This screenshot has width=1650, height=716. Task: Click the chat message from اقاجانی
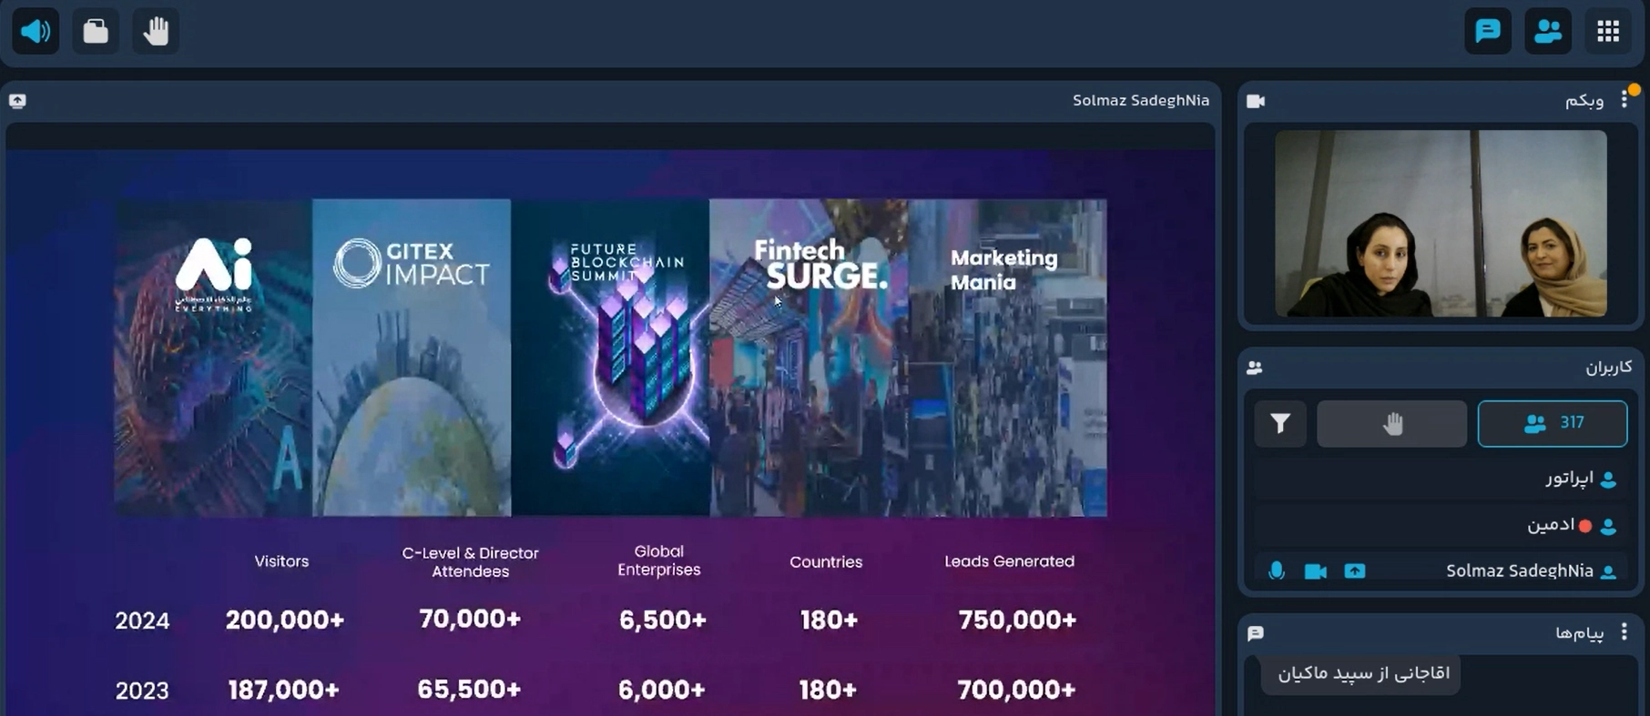1362,674
